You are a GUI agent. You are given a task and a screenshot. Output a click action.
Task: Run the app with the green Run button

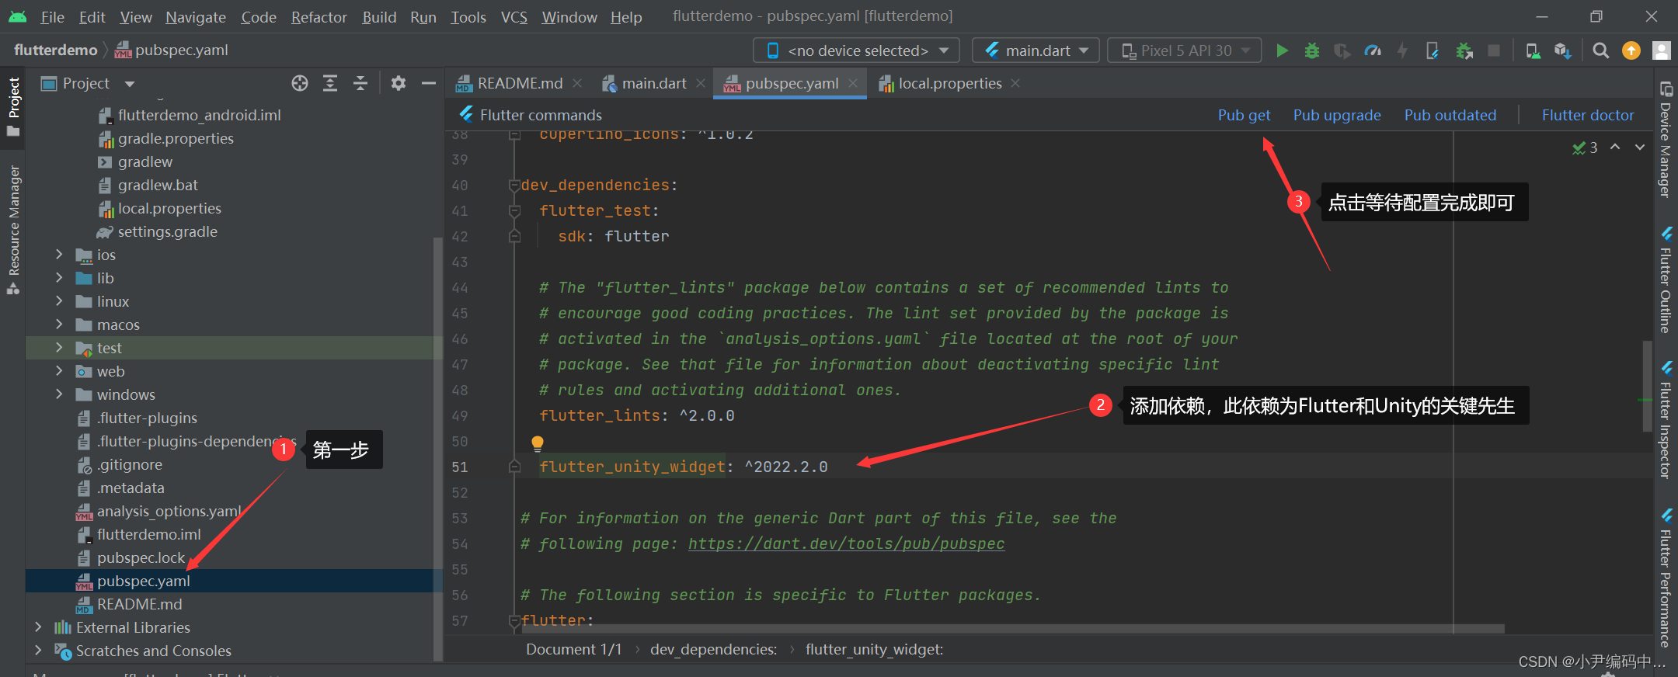[x=1283, y=50]
